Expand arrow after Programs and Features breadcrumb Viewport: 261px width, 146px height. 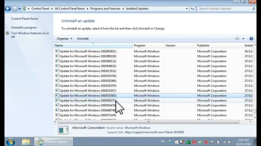click(x=123, y=9)
